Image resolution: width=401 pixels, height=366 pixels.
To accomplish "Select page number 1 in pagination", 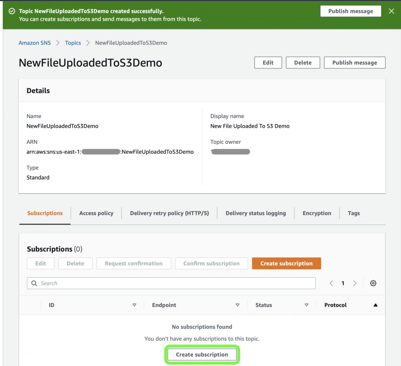I will point(343,283).
